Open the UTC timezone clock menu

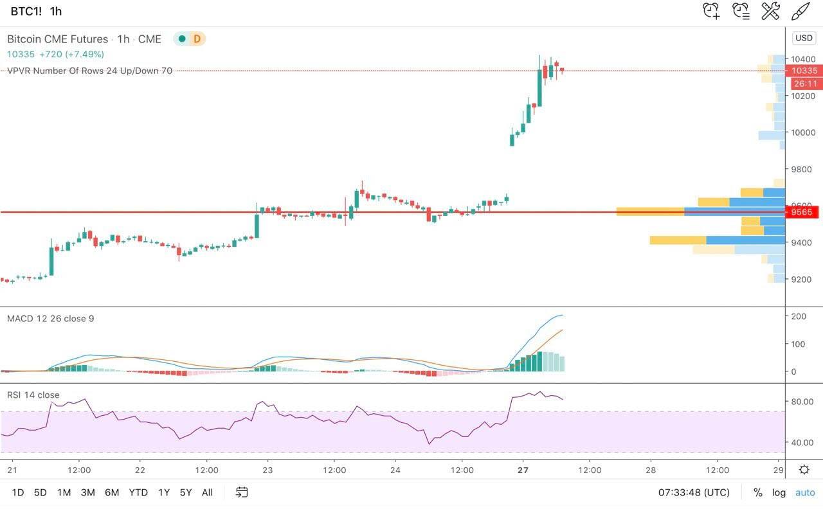point(694,492)
